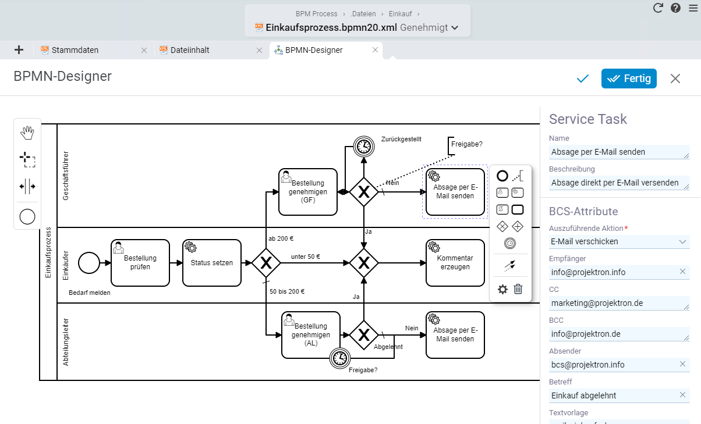
Task: Append timer event from context pad
Action: point(510,243)
